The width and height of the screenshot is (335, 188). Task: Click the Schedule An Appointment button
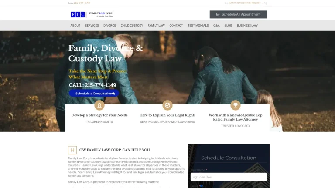238,14
